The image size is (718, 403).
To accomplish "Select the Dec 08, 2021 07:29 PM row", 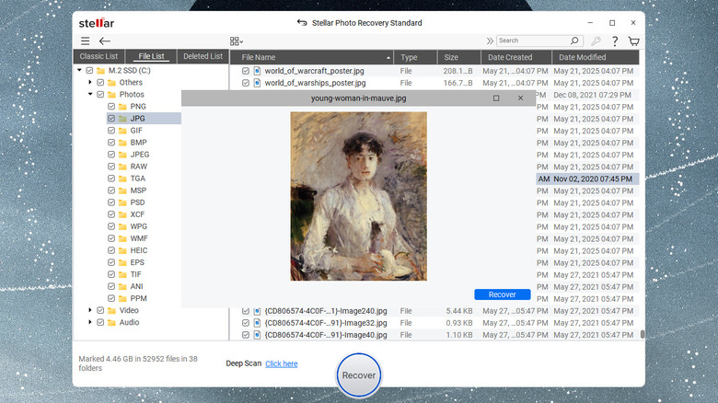I will click(x=587, y=95).
